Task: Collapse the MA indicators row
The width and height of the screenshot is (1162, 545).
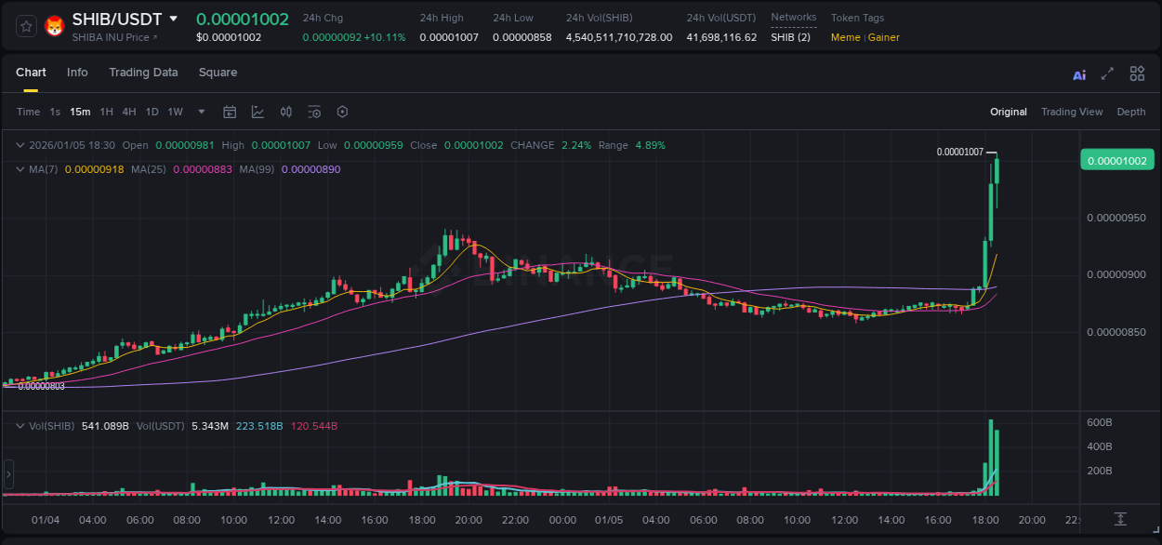Action: point(20,169)
